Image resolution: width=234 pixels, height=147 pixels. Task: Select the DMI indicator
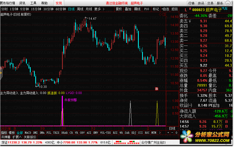[x=35, y=133]
